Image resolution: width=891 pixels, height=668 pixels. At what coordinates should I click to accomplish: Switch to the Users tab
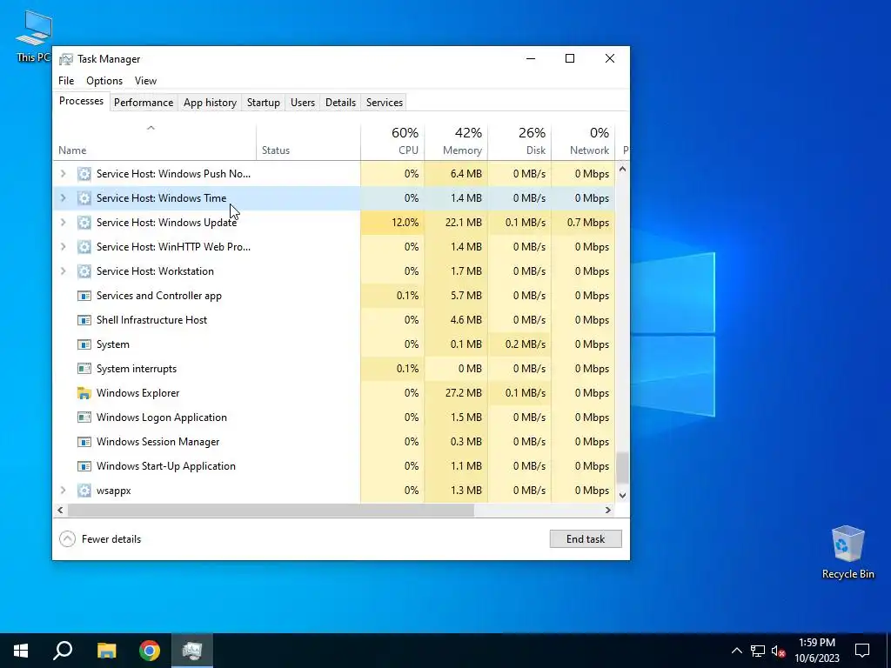tap(302, 103)
